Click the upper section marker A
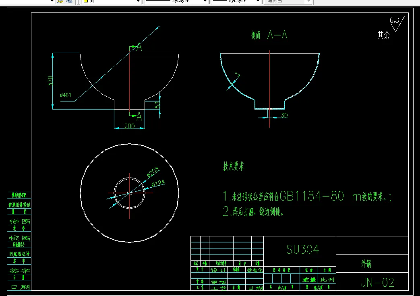Image resolution: width=420 pixels, height=296 pixels. point(139,47)
